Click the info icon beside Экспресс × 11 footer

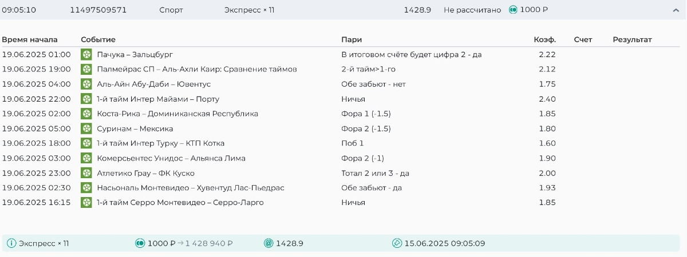click(x=11, y=243)
